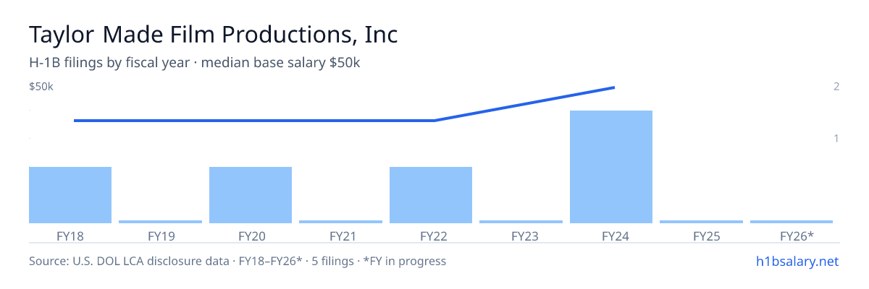This screenshot has height=289, width=869.
Task: Click the small FY25 bar
Action: point(701,222)
